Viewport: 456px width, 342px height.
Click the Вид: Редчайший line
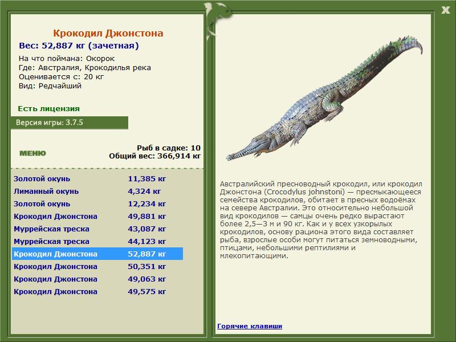pos(50,86)
